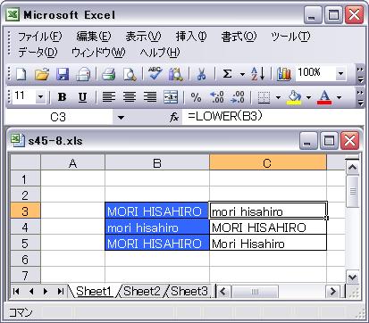This screenshot has width=369, height=323.
Task: Apply the red font color
Action: [324, 97]
